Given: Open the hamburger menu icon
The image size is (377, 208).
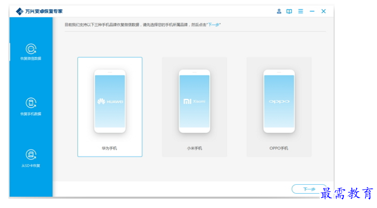Looking at the screenshot, I should [x=300, y=11].
